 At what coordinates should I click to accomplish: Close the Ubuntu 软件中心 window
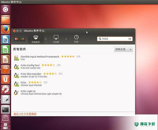point(14,31)
